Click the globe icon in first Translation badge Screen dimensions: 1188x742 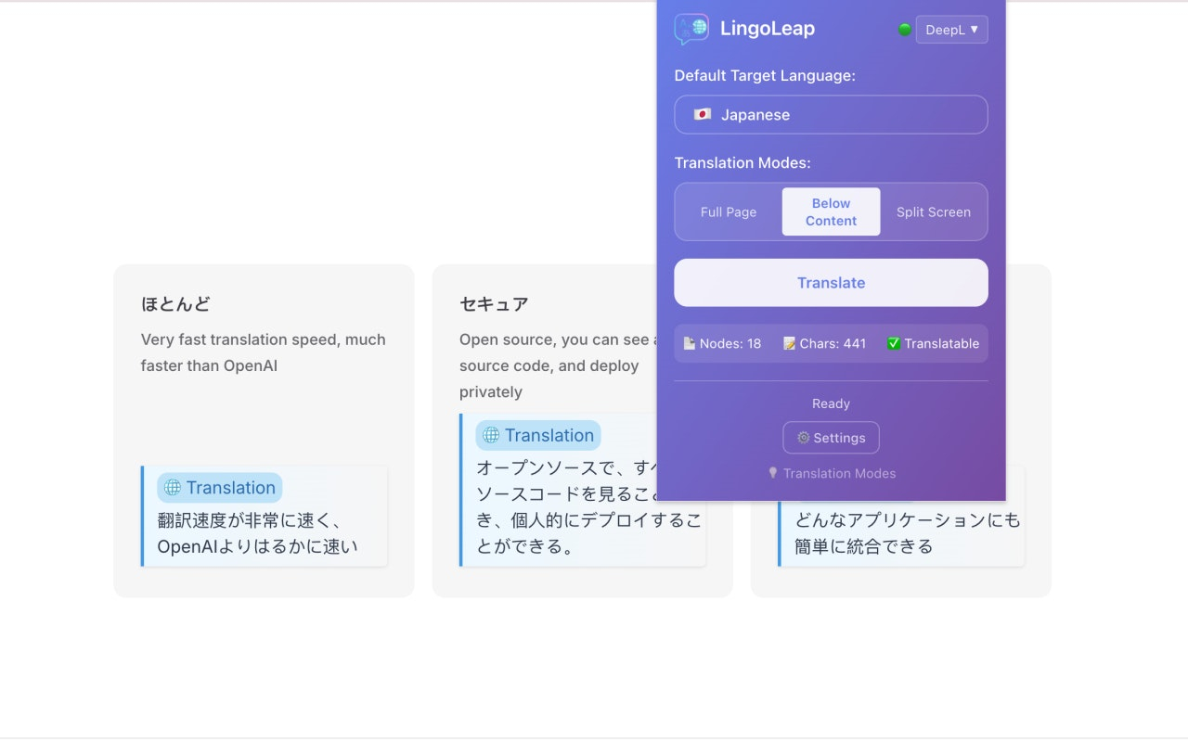(173, 488)
